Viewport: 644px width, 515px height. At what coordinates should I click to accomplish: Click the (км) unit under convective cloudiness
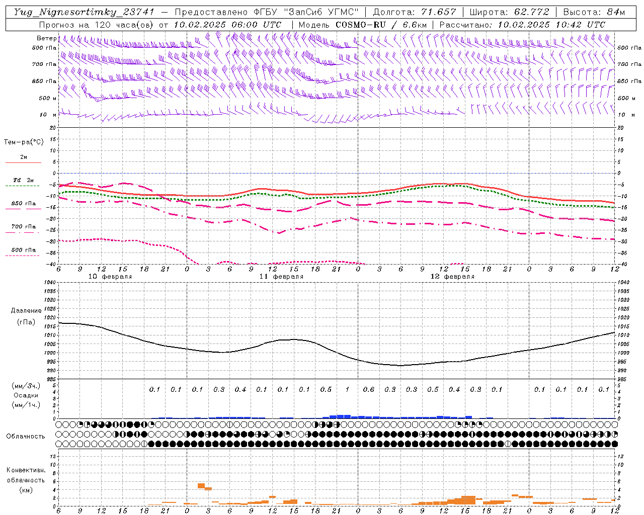pyautogui.click(x=26, y=489)
